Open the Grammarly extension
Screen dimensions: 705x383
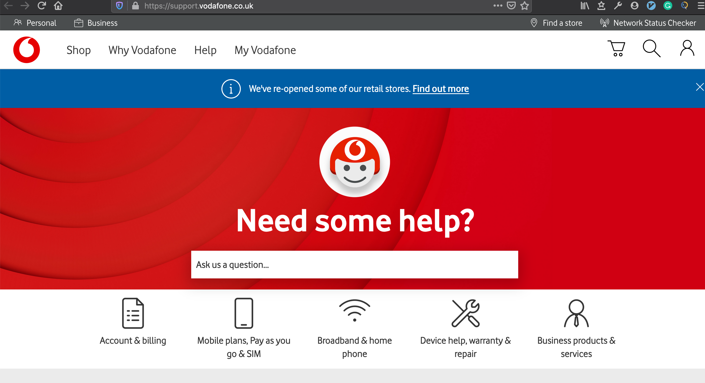(x=668, y=6)
